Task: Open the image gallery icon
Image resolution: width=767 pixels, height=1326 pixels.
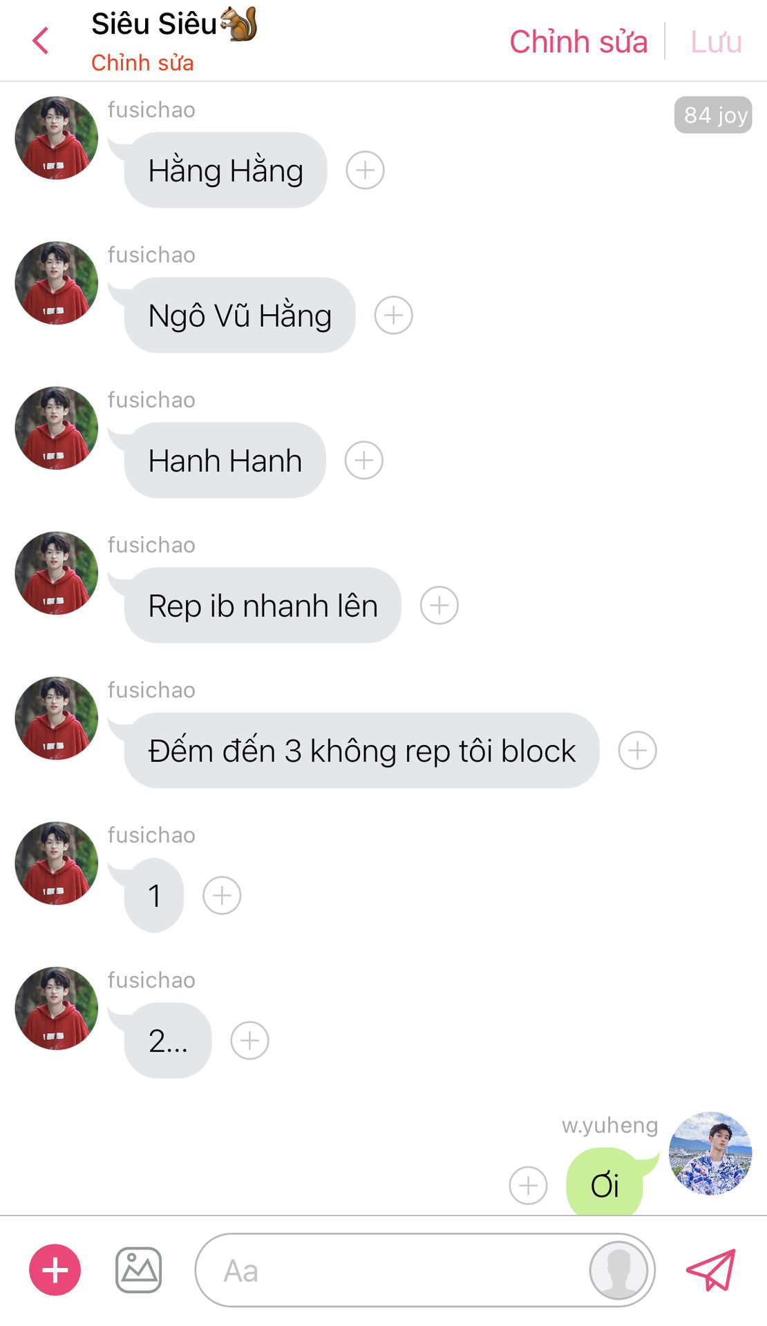Action: [138, 1270]
